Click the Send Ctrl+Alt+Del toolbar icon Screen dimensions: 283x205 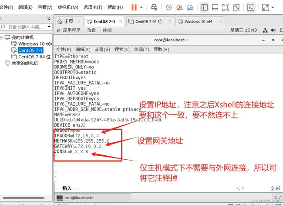(154, 7)
